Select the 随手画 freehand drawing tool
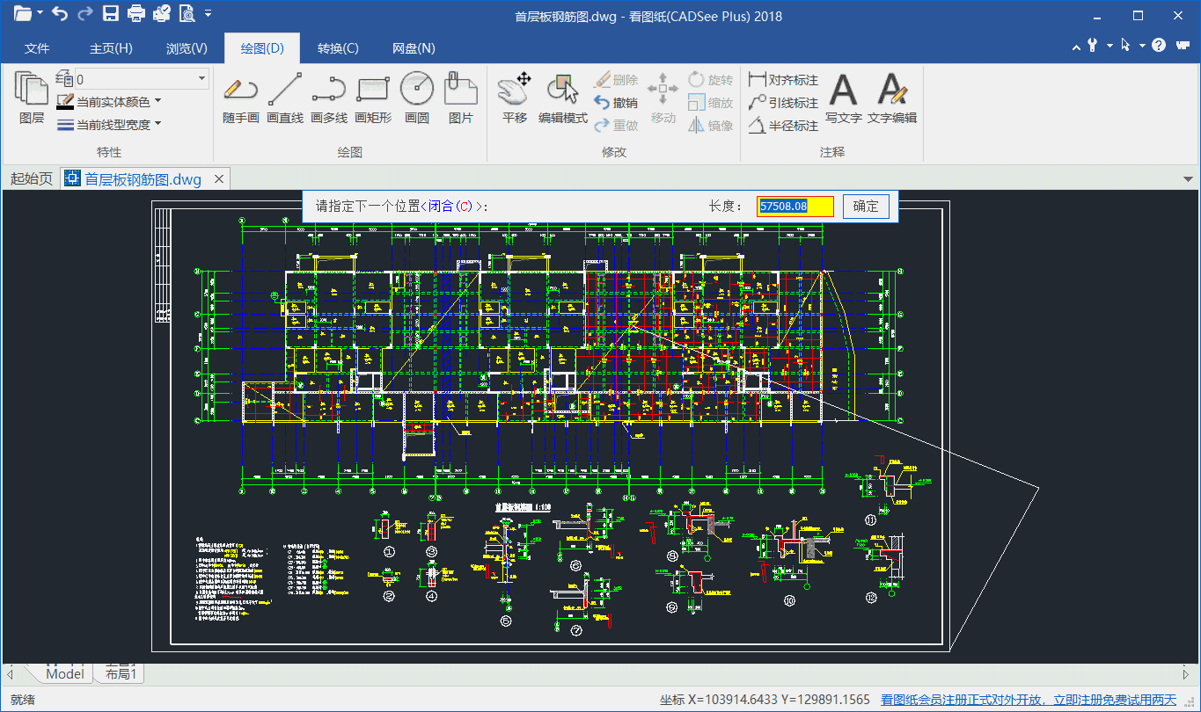 coord(240,98)
